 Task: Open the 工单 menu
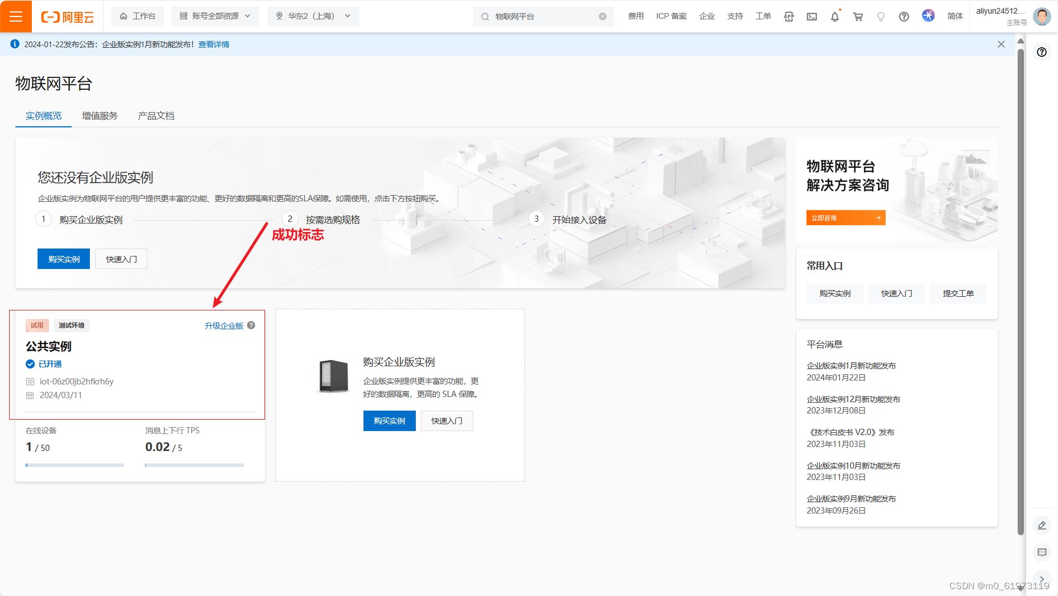pos(763,16)
